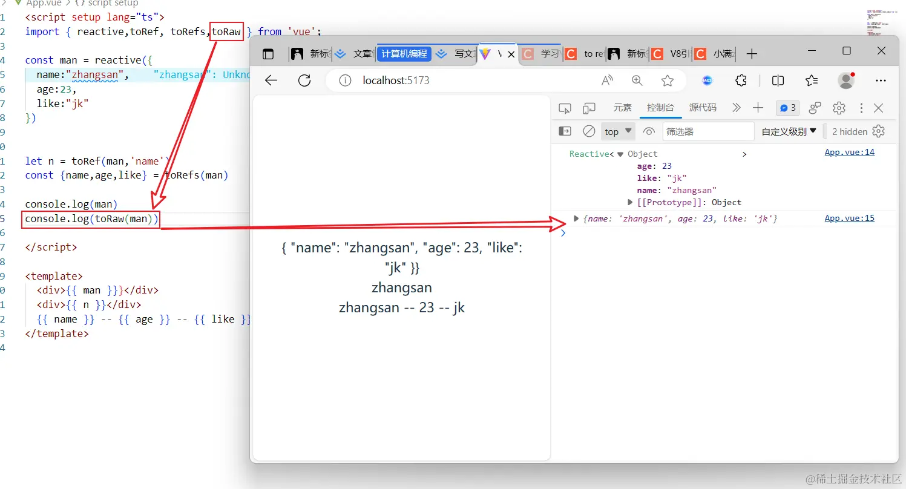This screenshot has height=489, width=906.
Task: Clear the console
Action: pyautogui.click(x=589, y=131)
